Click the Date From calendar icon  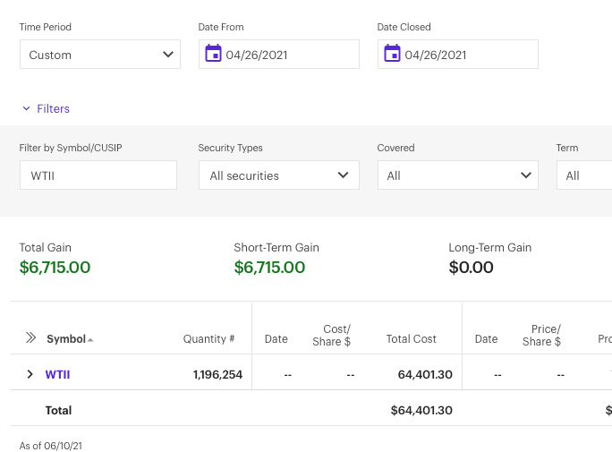pos(213,54)
